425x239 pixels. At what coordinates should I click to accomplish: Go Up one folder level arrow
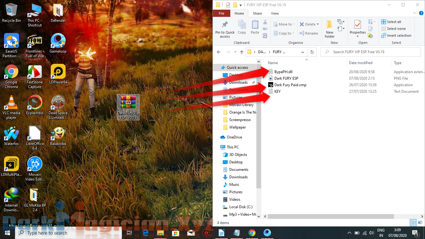242,52
